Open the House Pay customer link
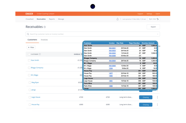 [35, 104]
